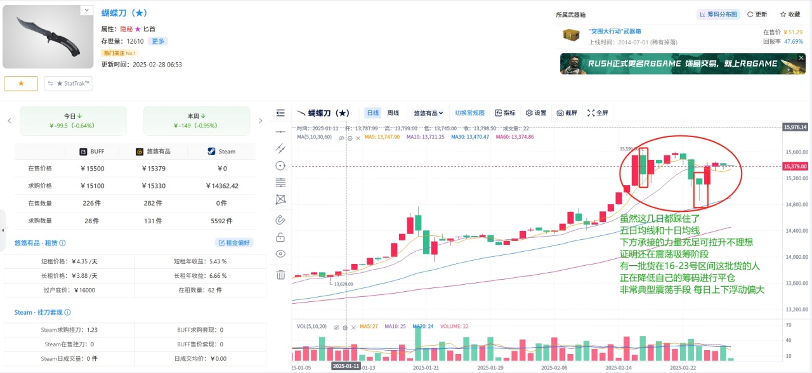The height and width of the screenshot is (373, 812).
Task: Click the BUFF column header
Action: pyautogui.click(x=92, y=152)
